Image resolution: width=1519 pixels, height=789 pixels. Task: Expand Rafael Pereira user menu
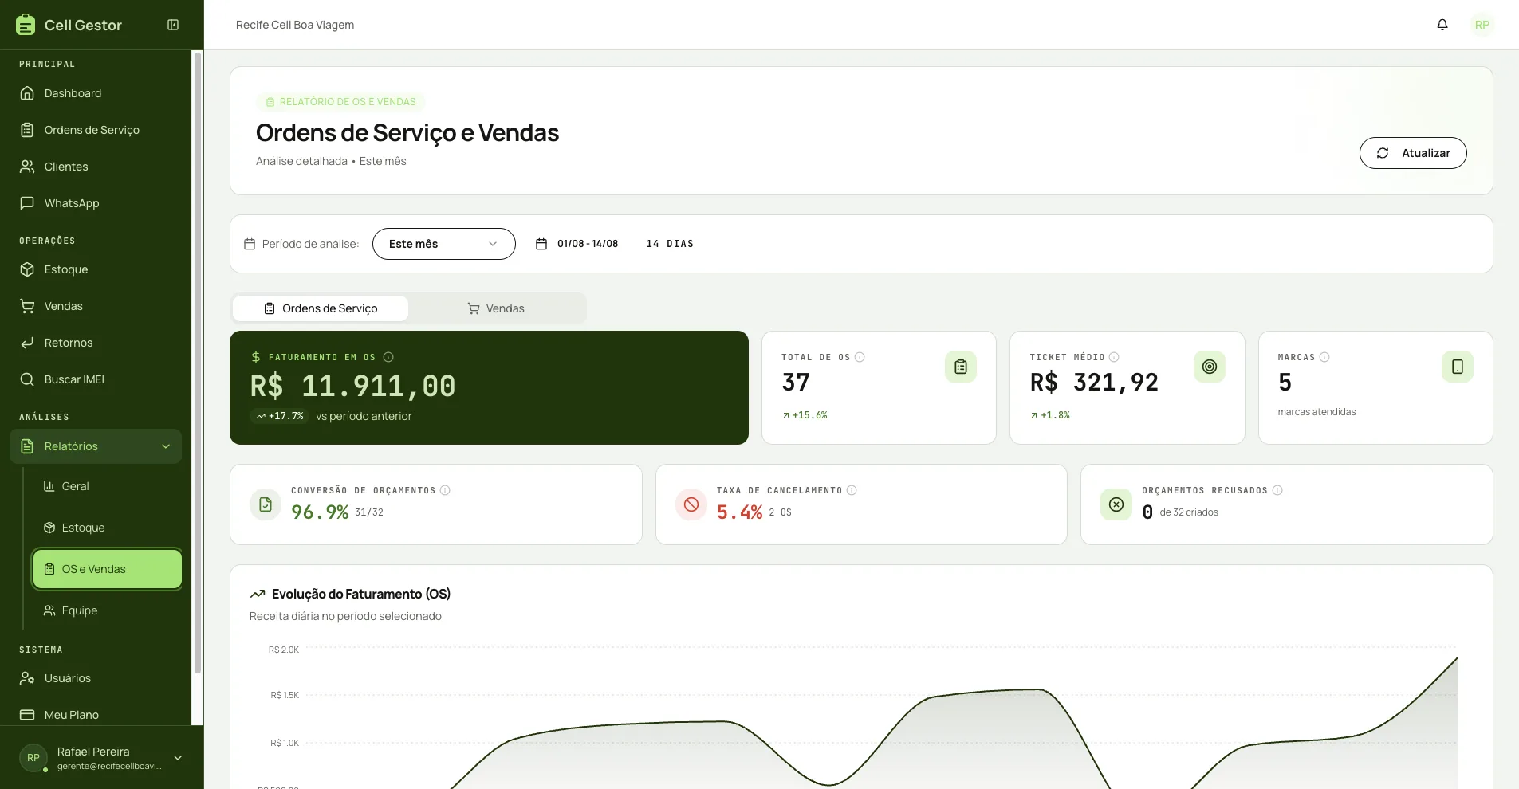tap(178, 758)
